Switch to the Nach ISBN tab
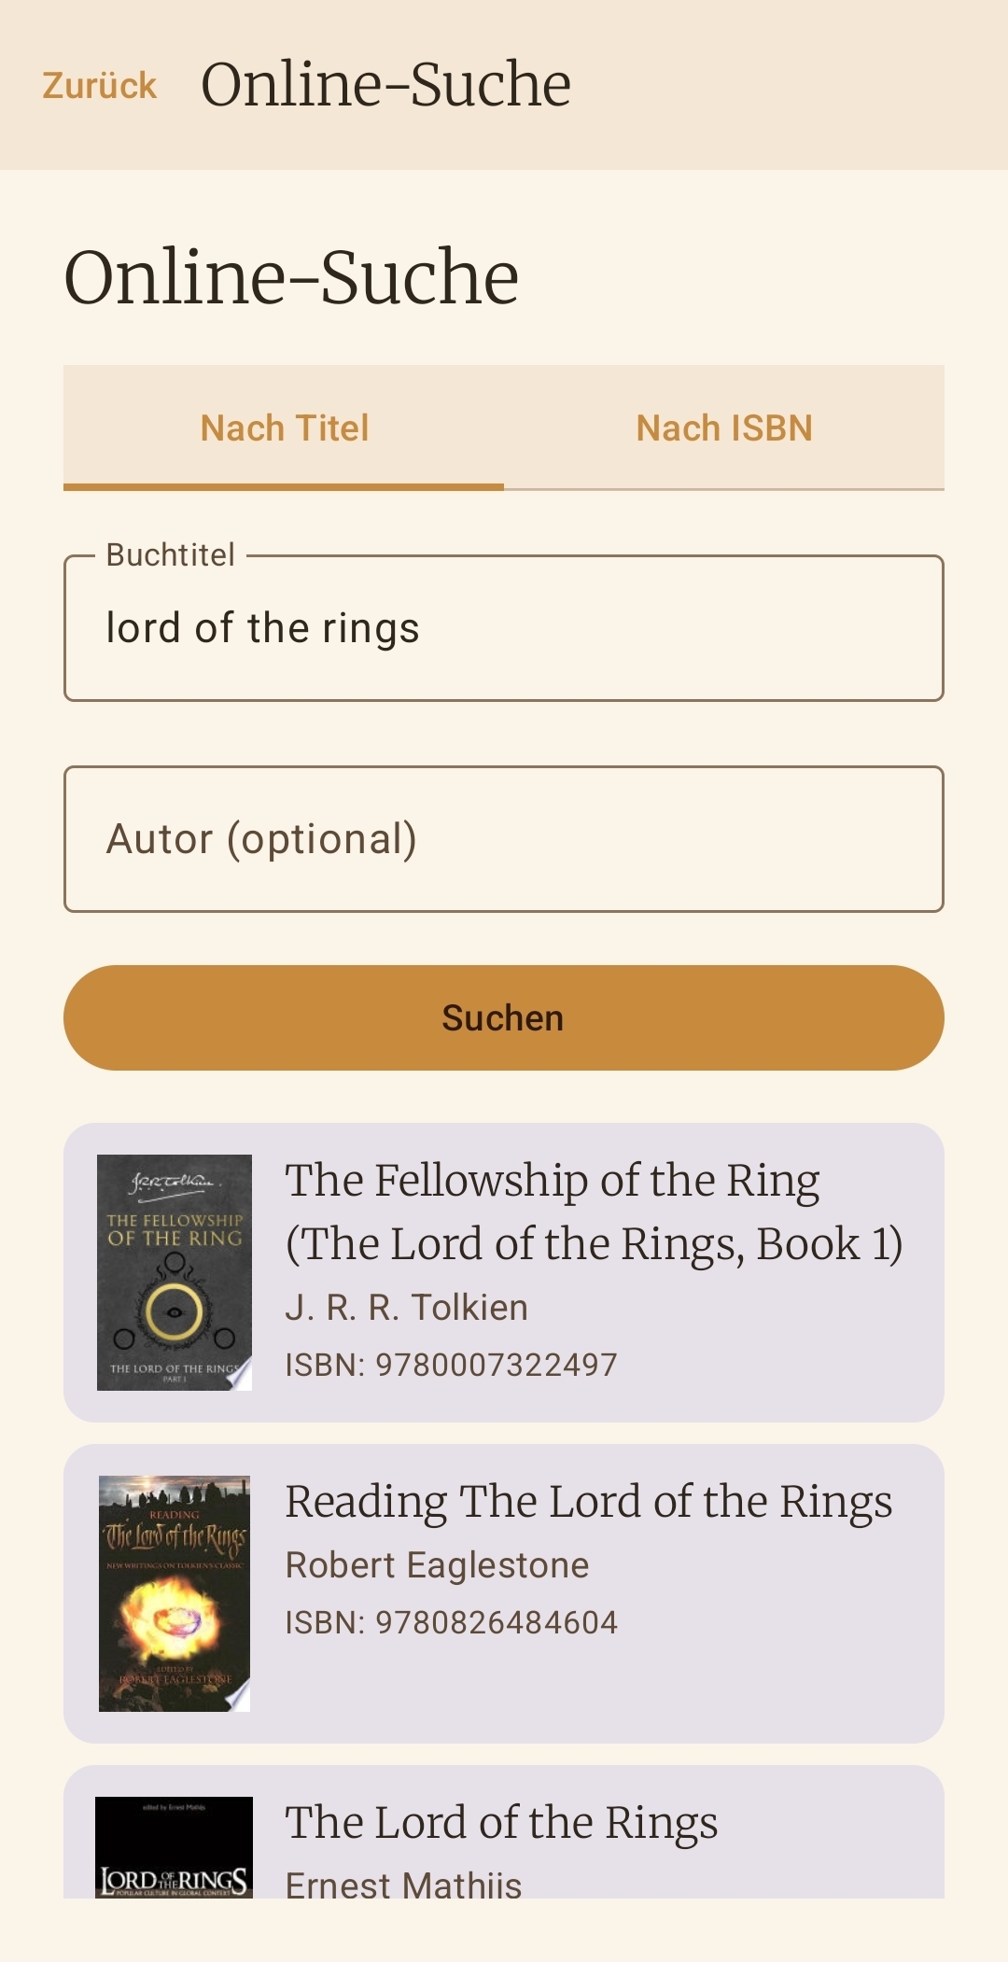The image size is (1008, 1962). (x=725, y=427)
